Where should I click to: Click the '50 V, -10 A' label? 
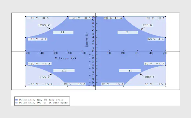155,84
